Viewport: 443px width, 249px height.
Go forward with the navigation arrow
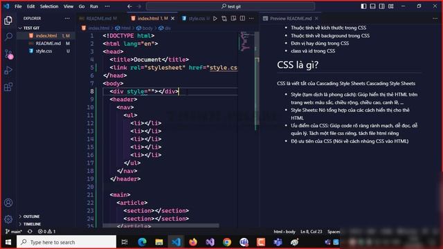coord(138,6)
